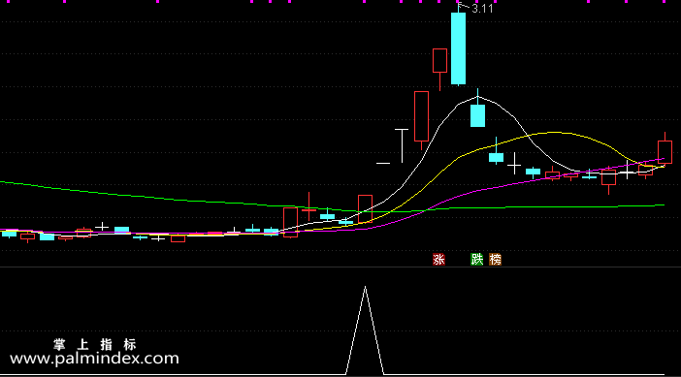
Task: Click the short white dash candlestick before the rally
Action: click(x=383, y=163)
